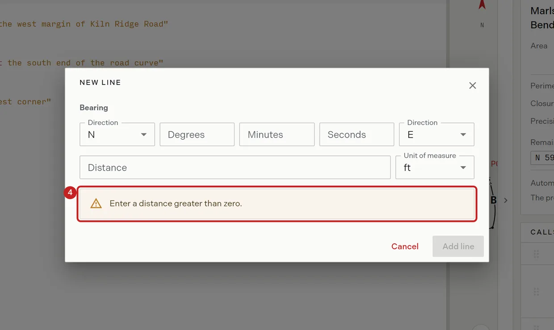
Task: Click the 'NEW LINE' dialog title
Action: [100, 83]
